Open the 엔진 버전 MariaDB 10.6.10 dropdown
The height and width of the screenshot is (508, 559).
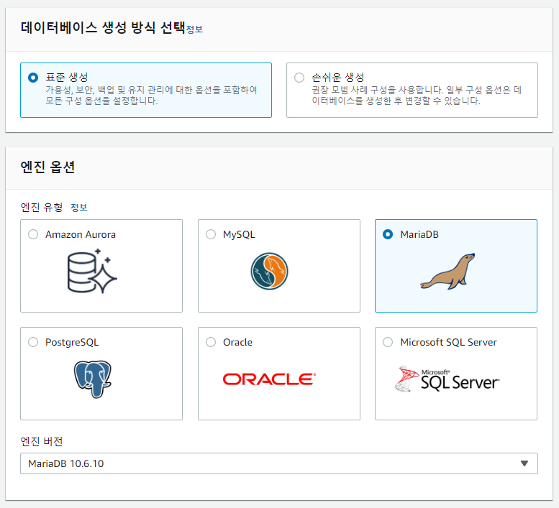tap(279, 463)
